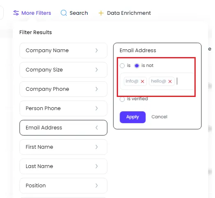Viewport: 215px width, 198px height.
Task: Open the Person Phone filter row
Action: tap(63, 108)
